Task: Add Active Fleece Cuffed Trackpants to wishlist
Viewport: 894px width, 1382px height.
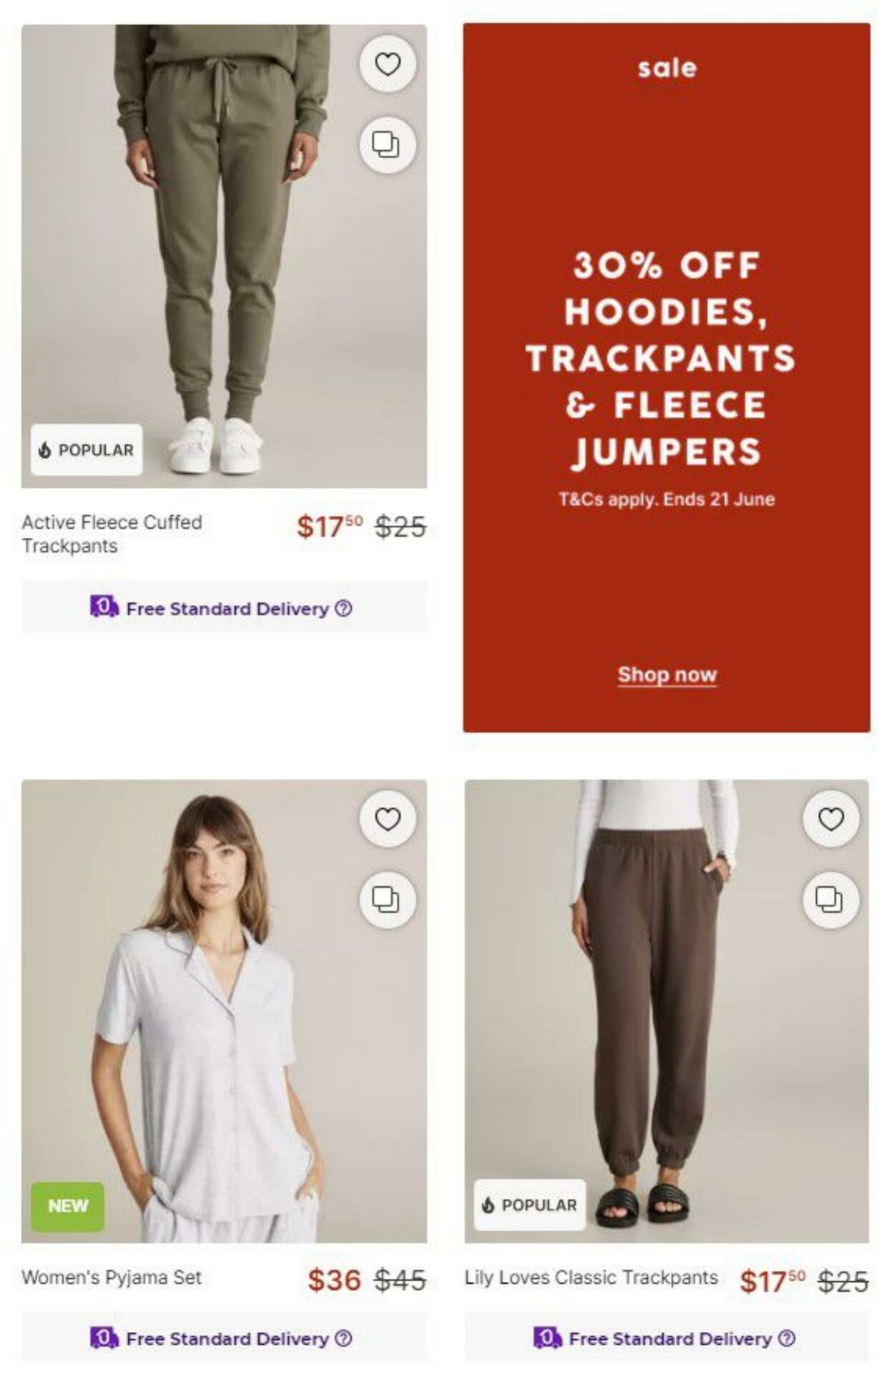Action: 387,64
